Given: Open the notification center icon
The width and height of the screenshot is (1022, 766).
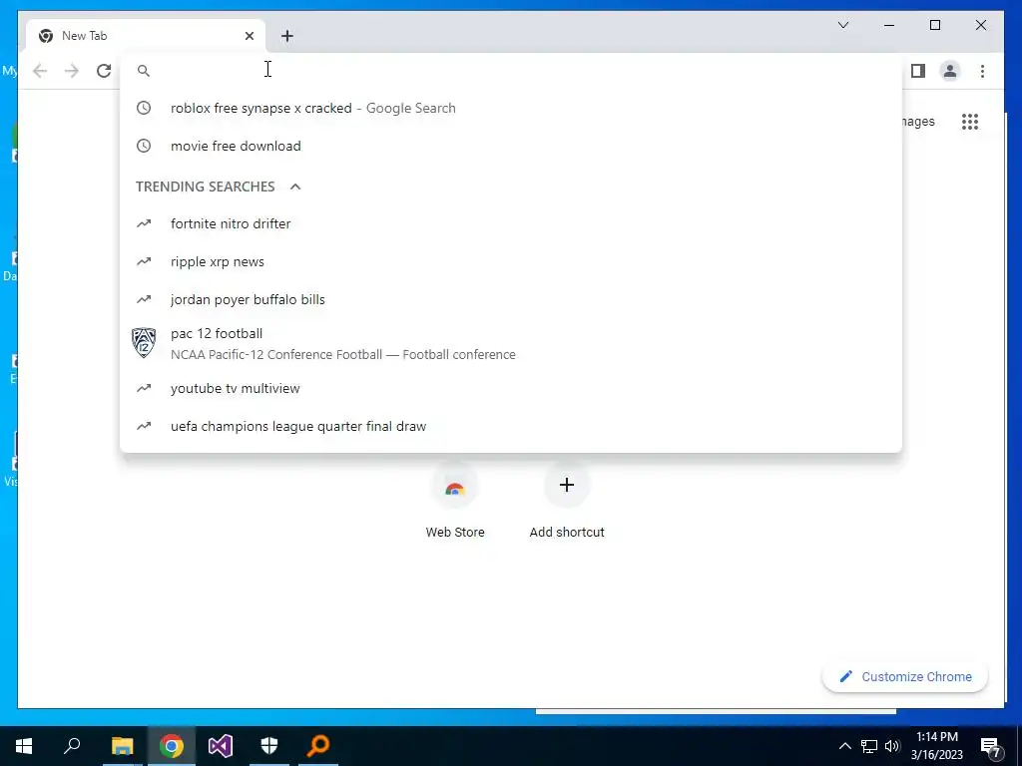Looking at the screenshot, I should pyautogui.click(x=991, y=746).
